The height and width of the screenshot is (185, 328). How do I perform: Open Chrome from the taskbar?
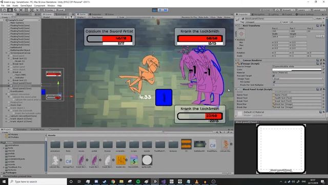113,181
